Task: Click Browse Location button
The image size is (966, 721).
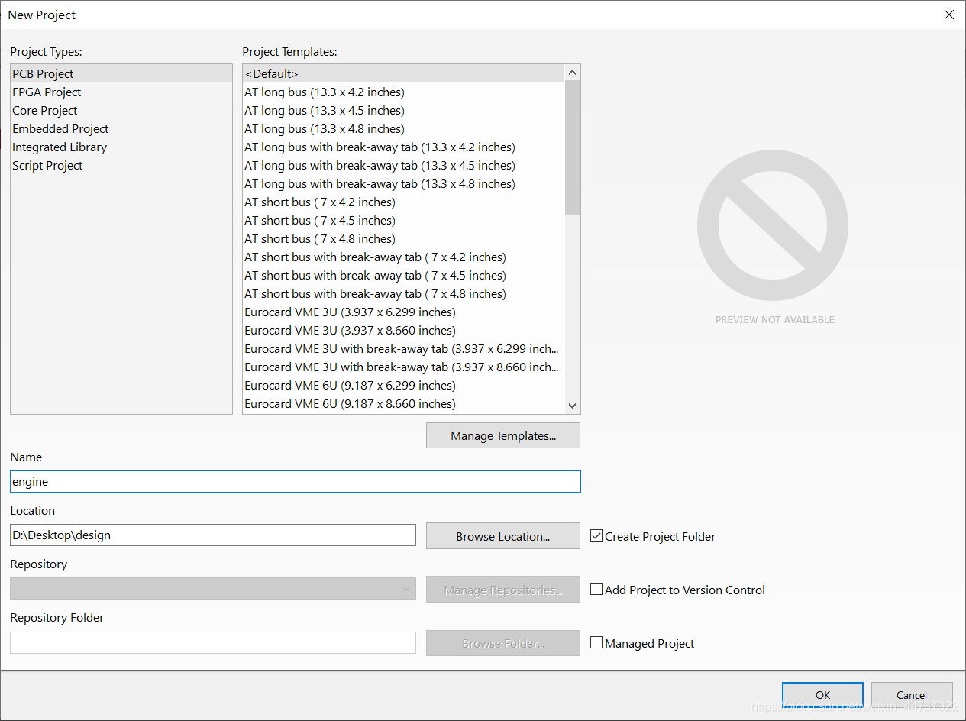Action: coord(503,536)
